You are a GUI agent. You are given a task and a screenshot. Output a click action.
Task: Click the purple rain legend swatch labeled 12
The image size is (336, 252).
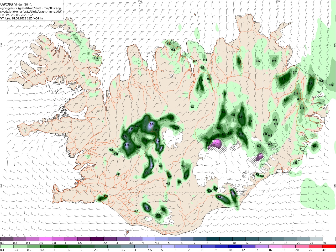[248, 246]
